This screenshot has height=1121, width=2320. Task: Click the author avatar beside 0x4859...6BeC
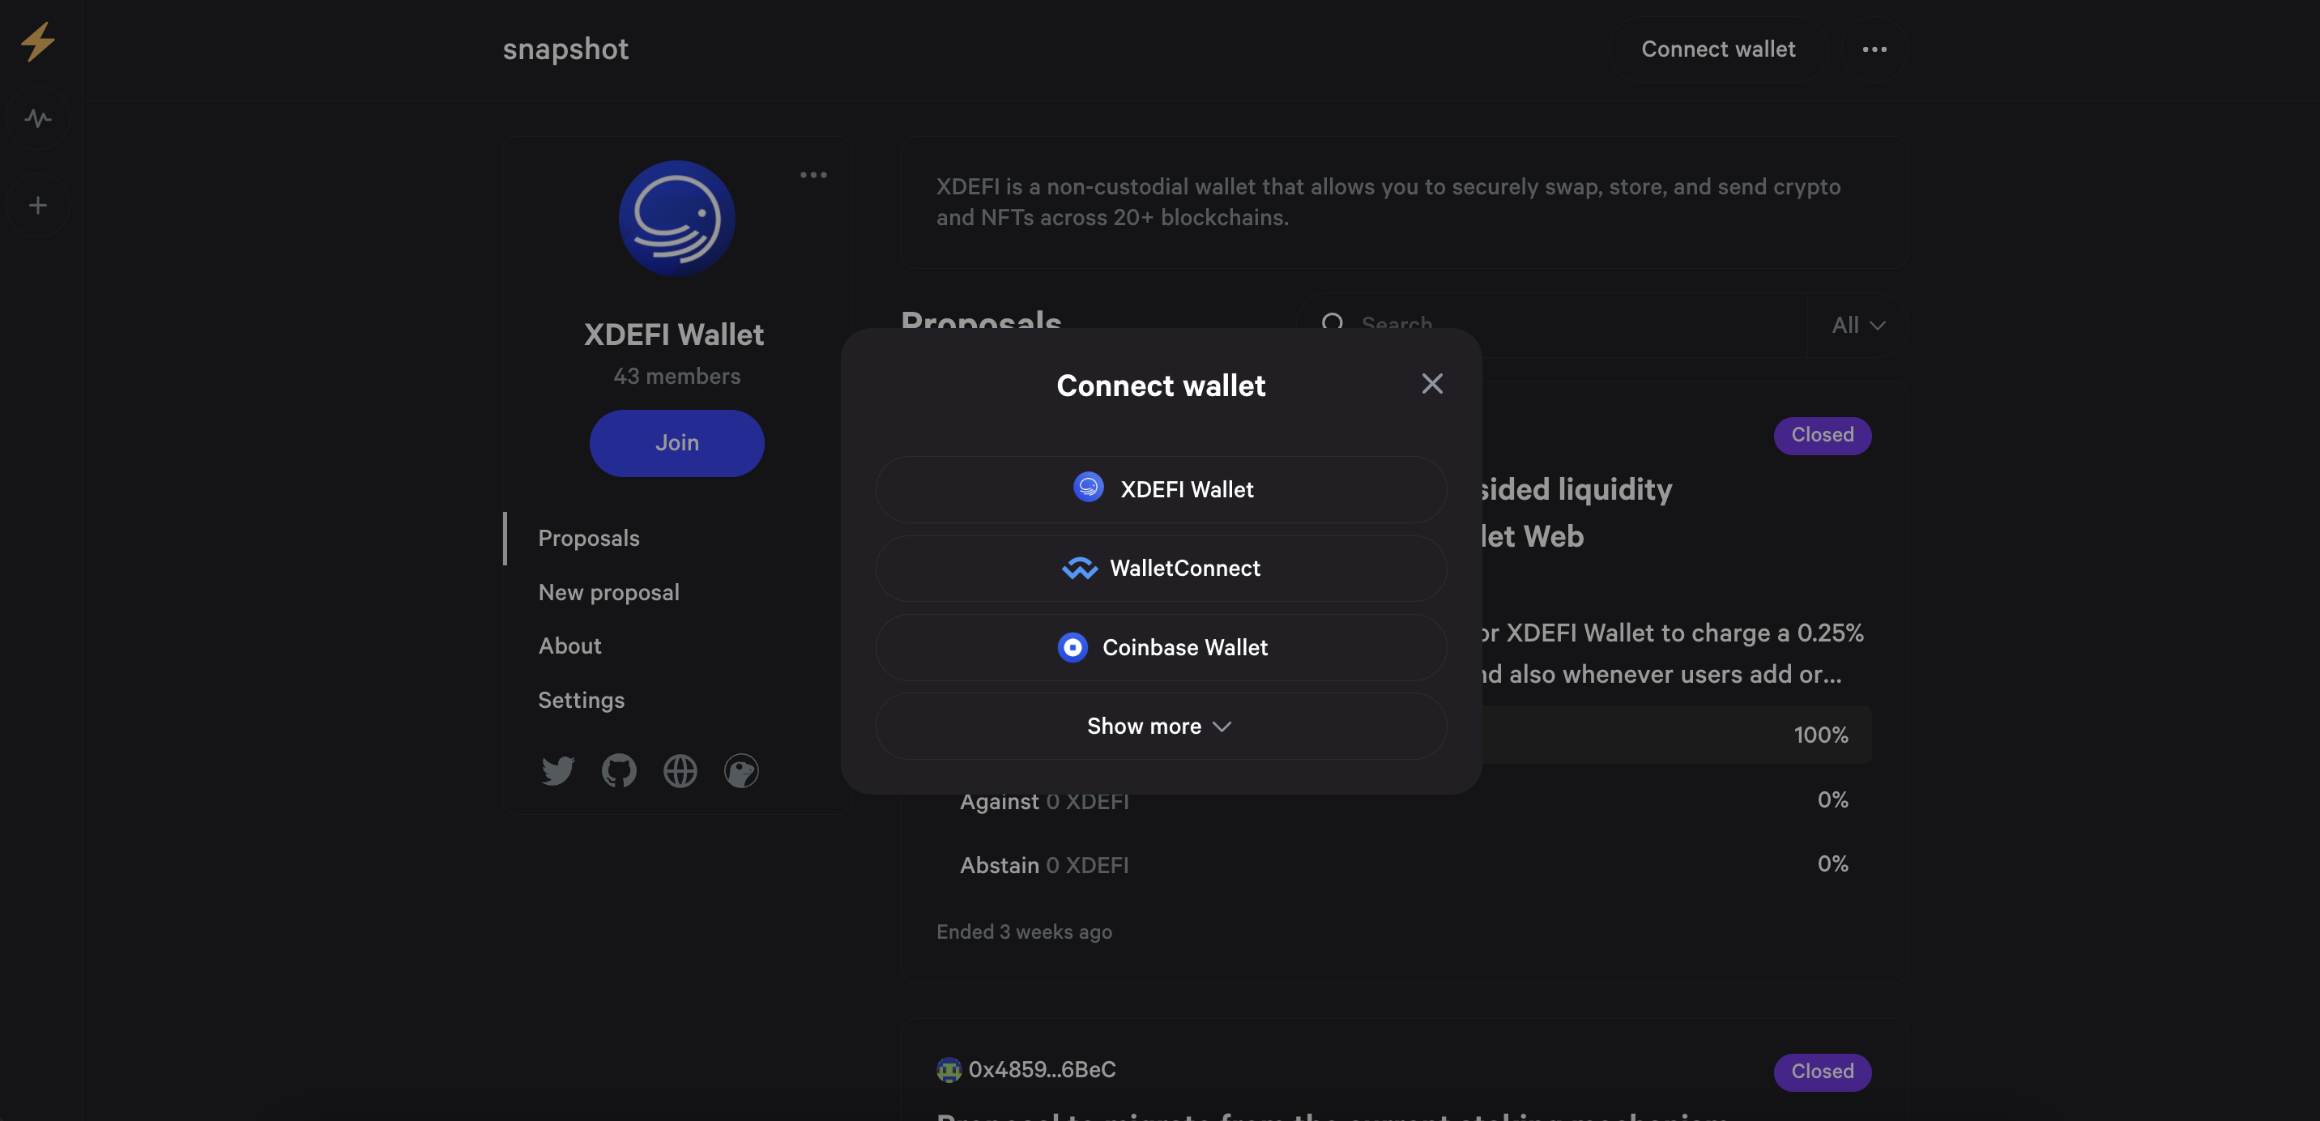949,1070
